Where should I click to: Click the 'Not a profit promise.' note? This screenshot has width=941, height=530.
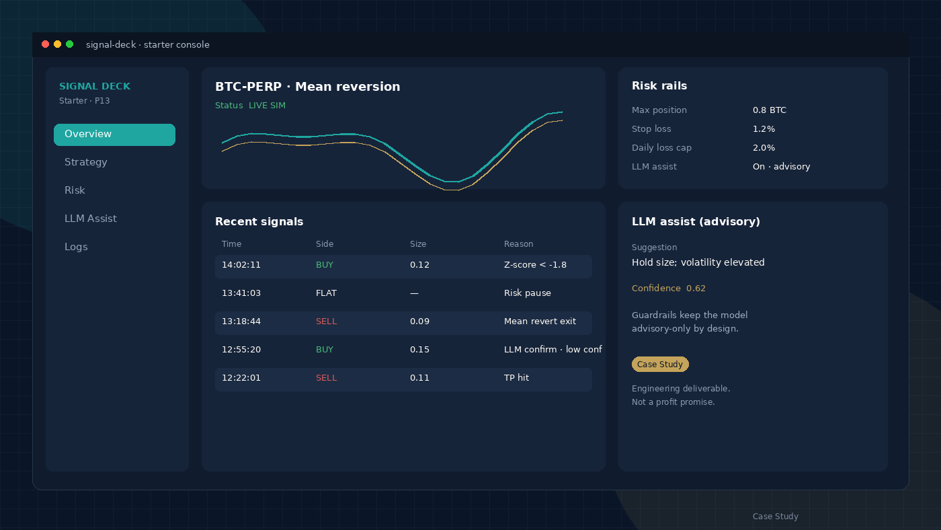pyautogui.click(x=673, y=402)
